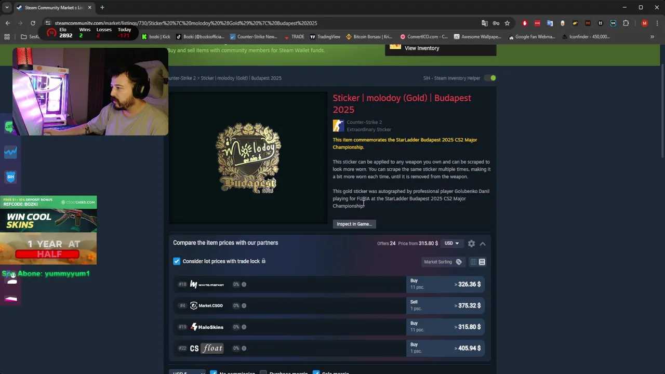
Task: Show more bookmarks with double chevron
Action: click(652, 37)
